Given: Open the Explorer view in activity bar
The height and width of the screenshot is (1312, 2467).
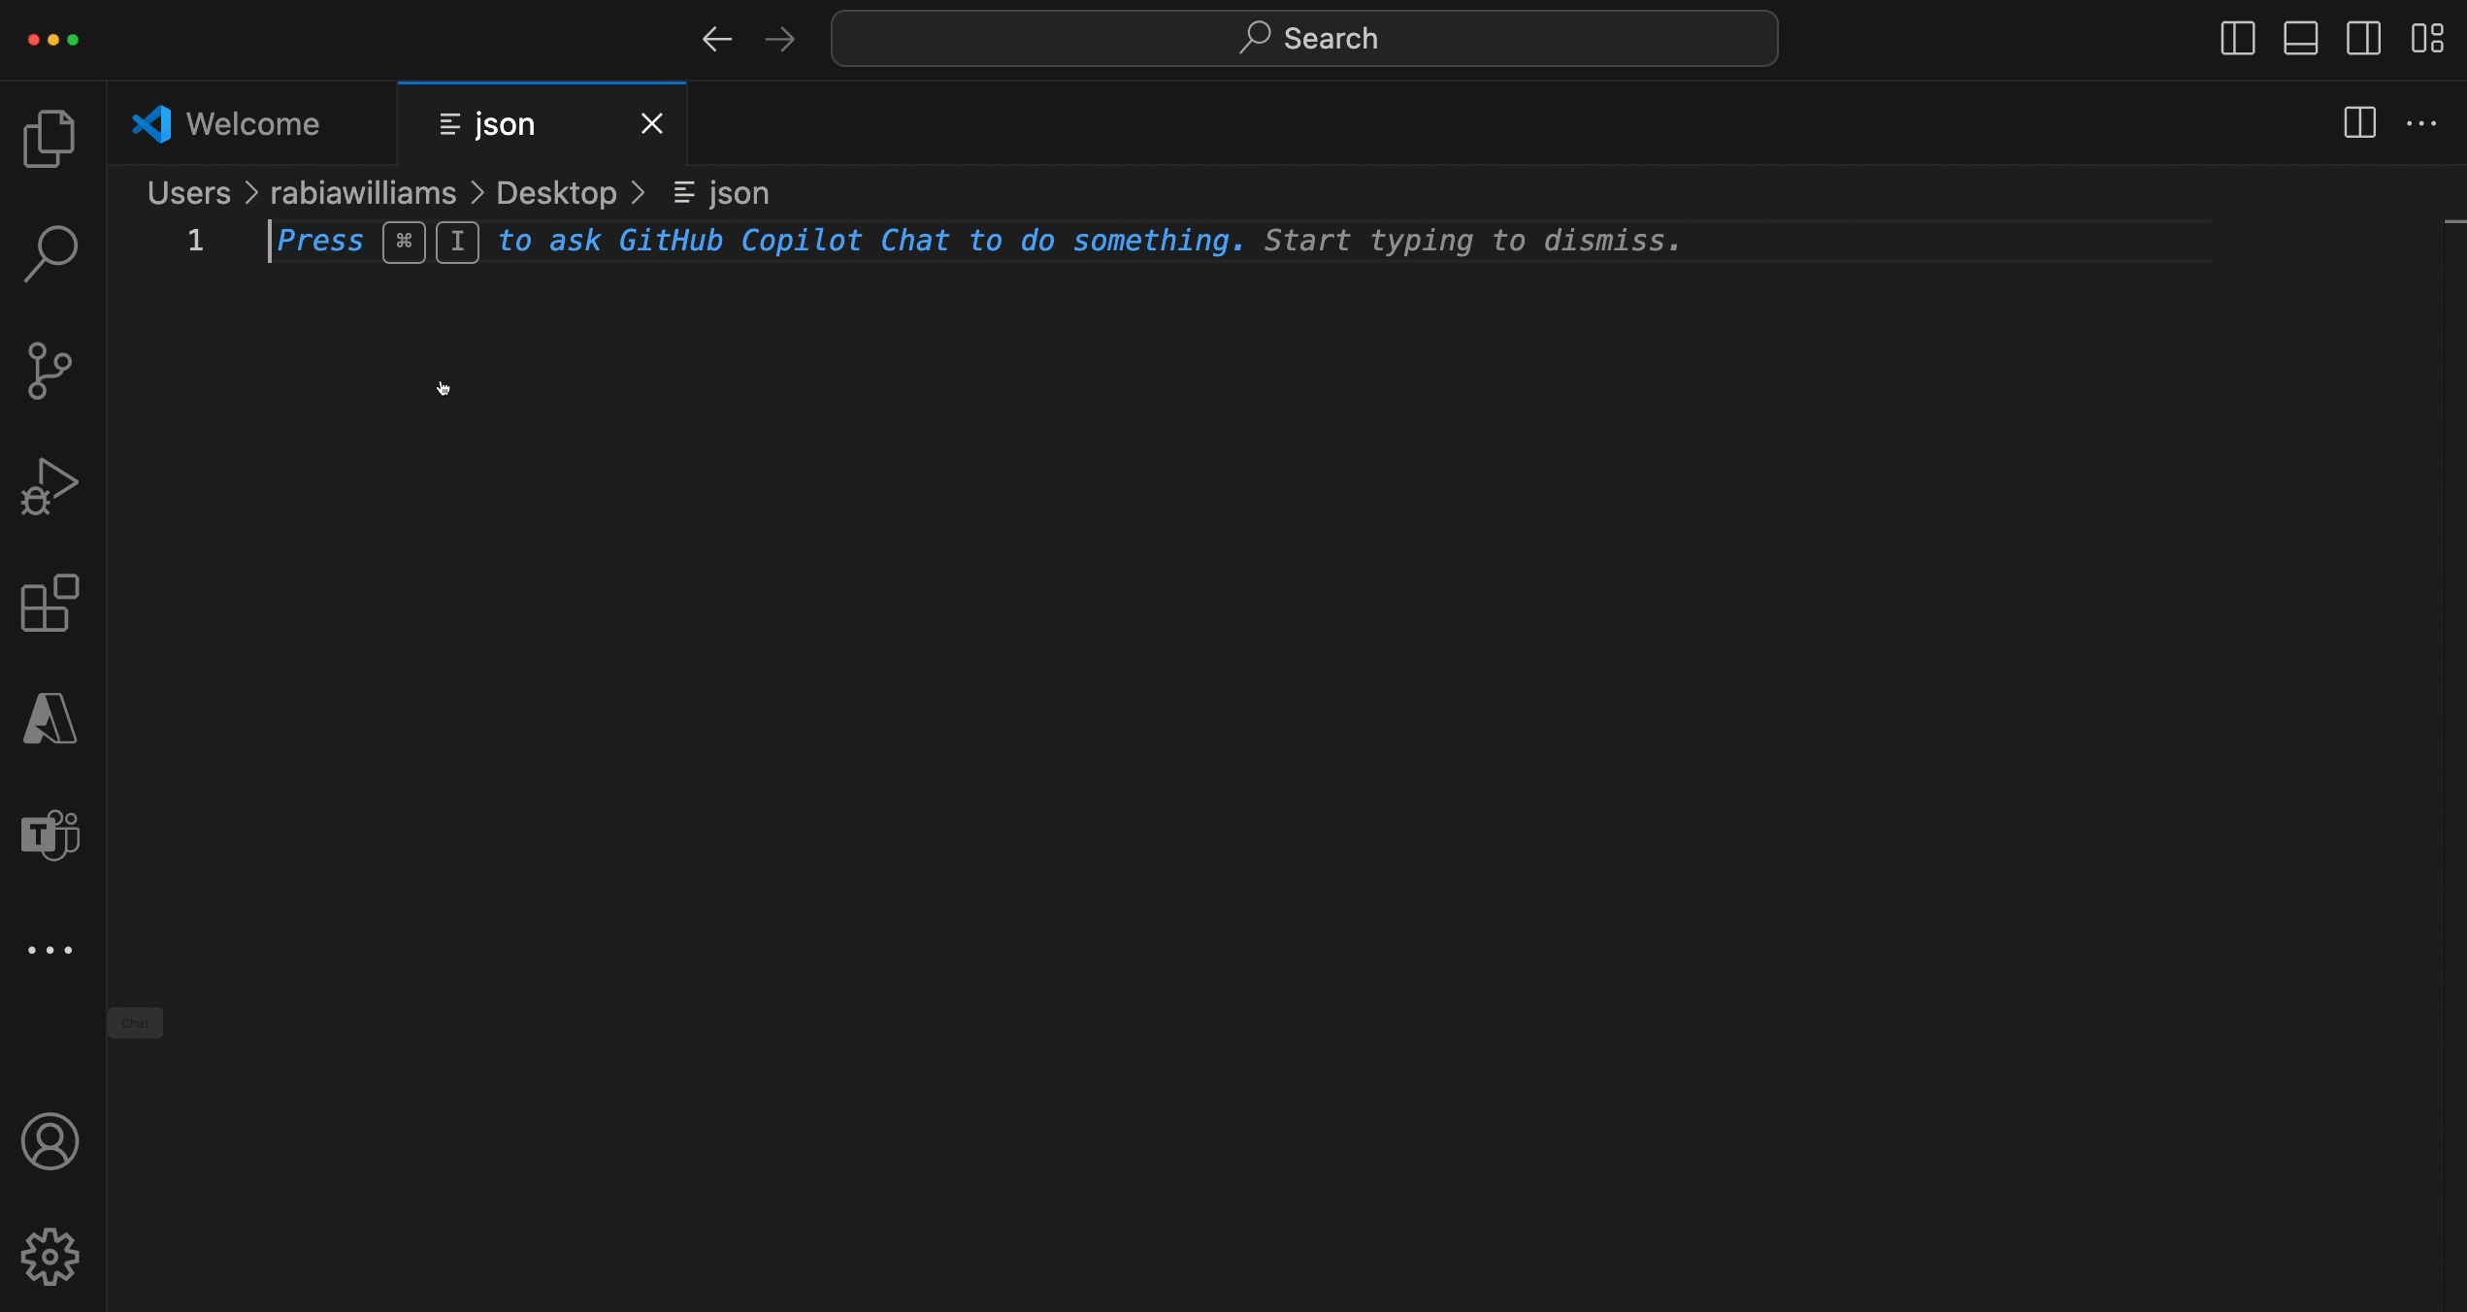Looking at the screenshot, I should [49, 139].
